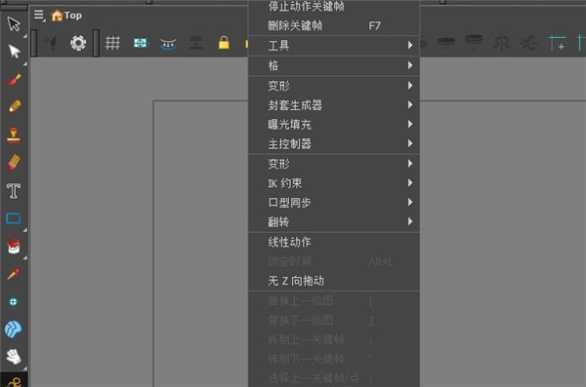Click the cyan guide with plus icon

pos(557,43)
